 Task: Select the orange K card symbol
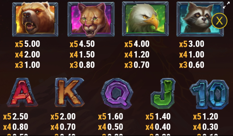tap(69, 92)
